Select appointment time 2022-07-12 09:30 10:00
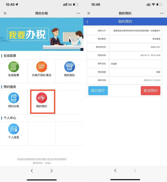The width and height of the screenshot is (167, 182). [x=150, y=55]
